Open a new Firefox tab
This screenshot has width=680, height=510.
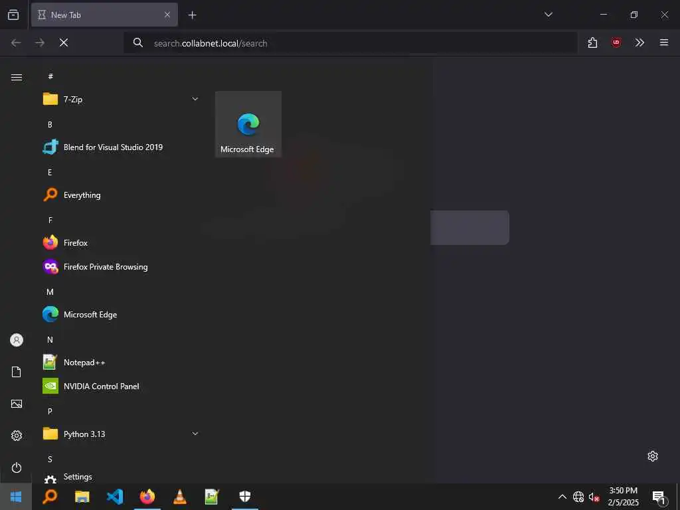(x=192, y=15)
